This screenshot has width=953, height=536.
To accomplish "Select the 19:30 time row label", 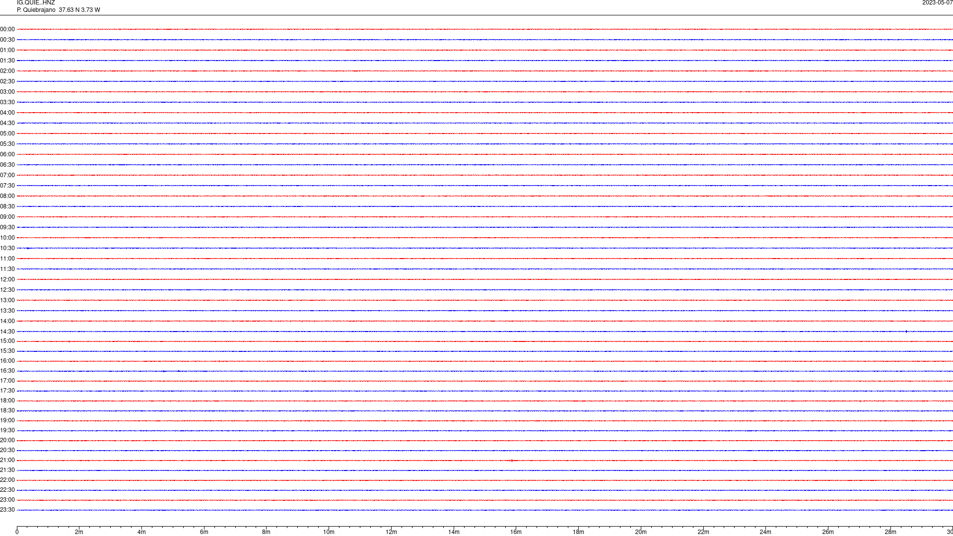I will pos(7,430).
